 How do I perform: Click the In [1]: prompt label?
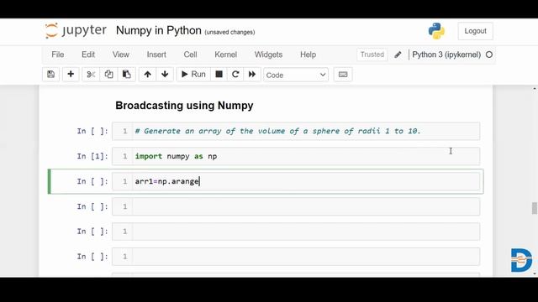click(x=92, y=156)
